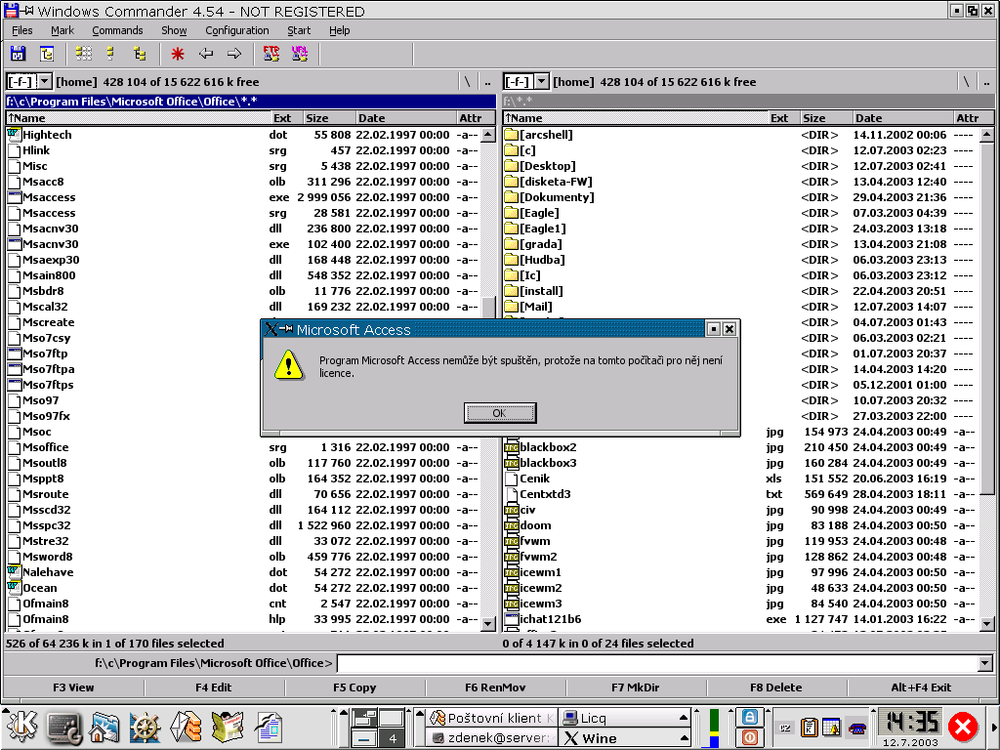Click the F4 Edit button
1000x750 pixels.
[x=214, y=687]
